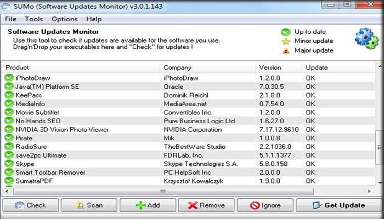Click company 'Mik' in Pirate row
This screenshot has width=384, height=219.
tap(169, 138)
